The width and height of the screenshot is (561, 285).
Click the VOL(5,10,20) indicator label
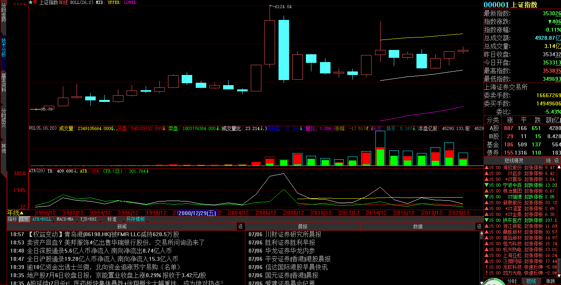[x=43, y=128]
